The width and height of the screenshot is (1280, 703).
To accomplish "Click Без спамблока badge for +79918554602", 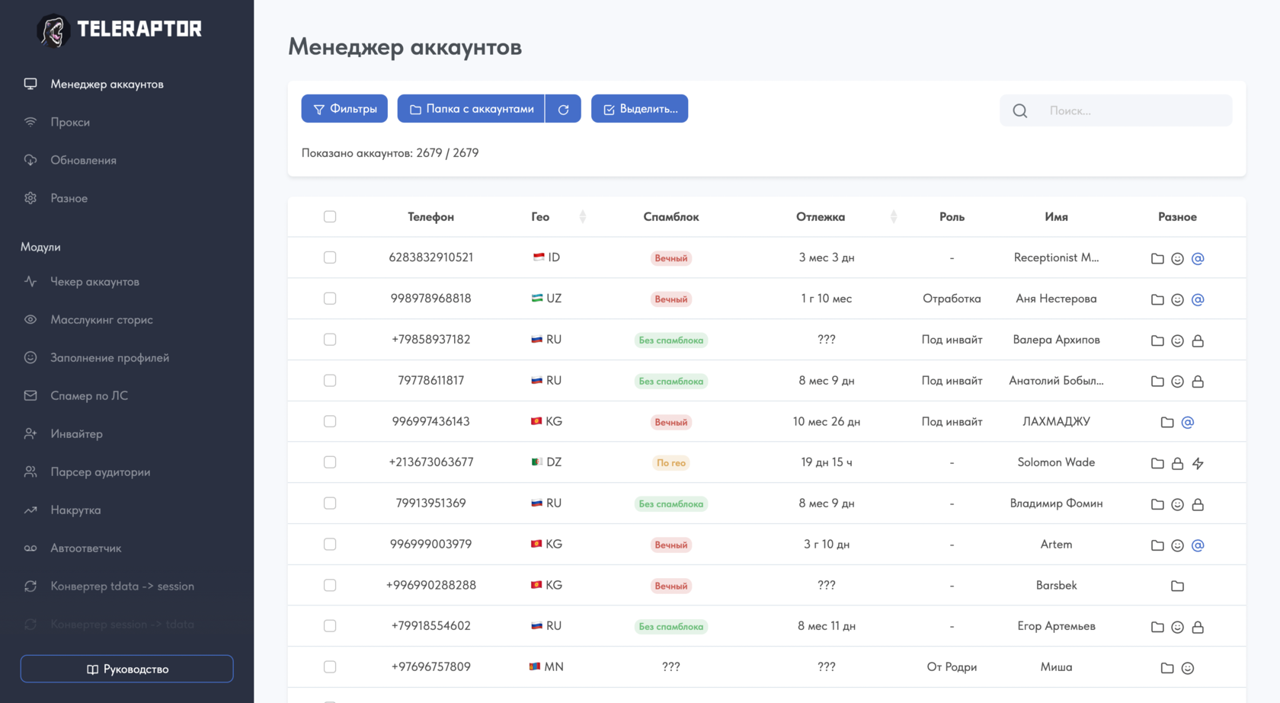I will [671, 627].
